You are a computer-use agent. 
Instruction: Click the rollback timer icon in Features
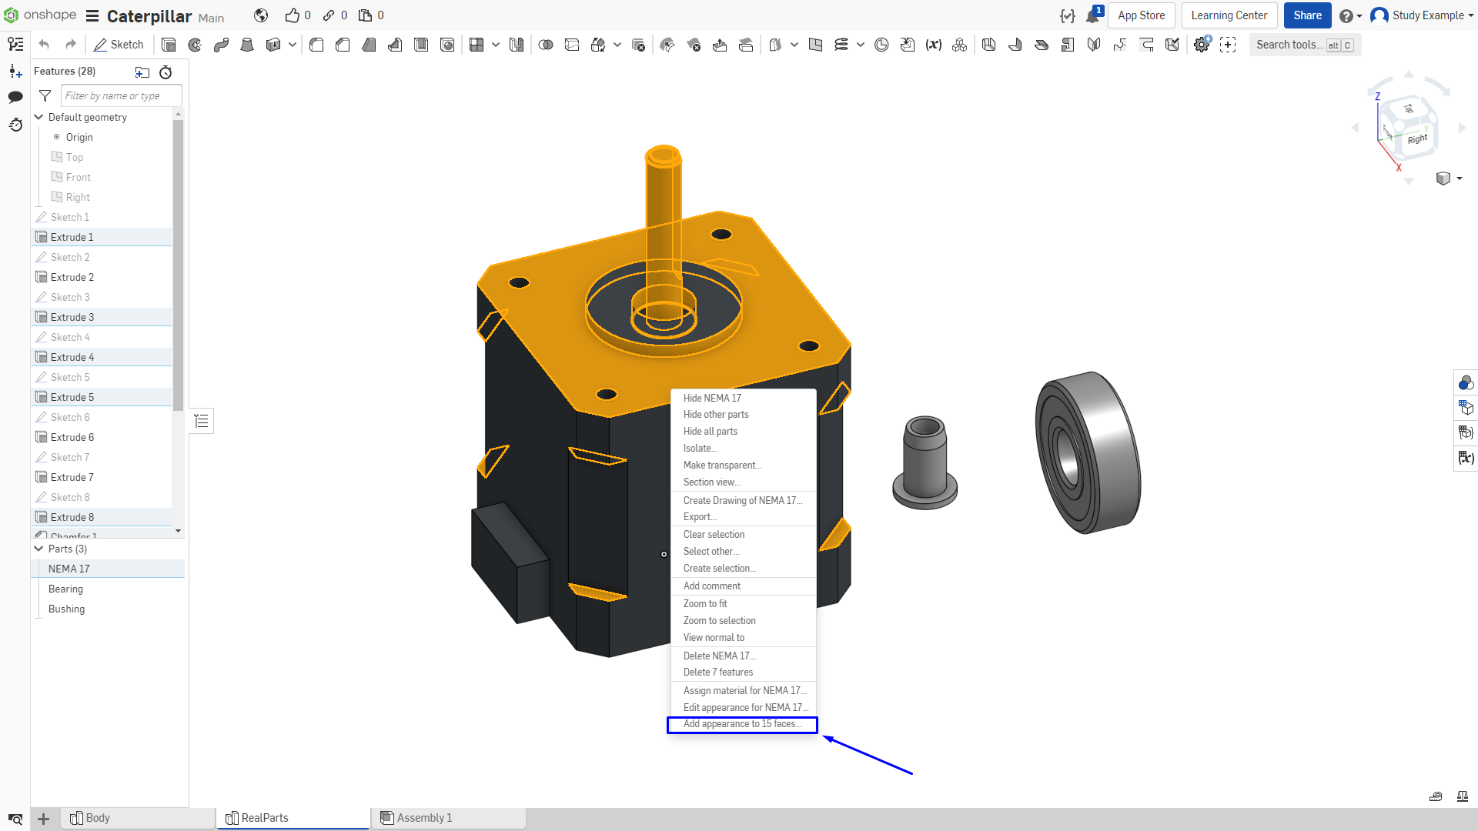[166, 72]
